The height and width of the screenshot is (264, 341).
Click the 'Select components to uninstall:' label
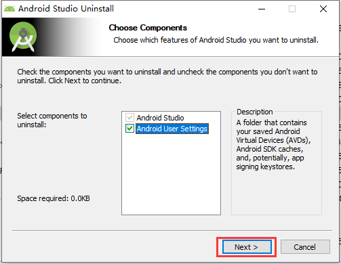point(52,120)
